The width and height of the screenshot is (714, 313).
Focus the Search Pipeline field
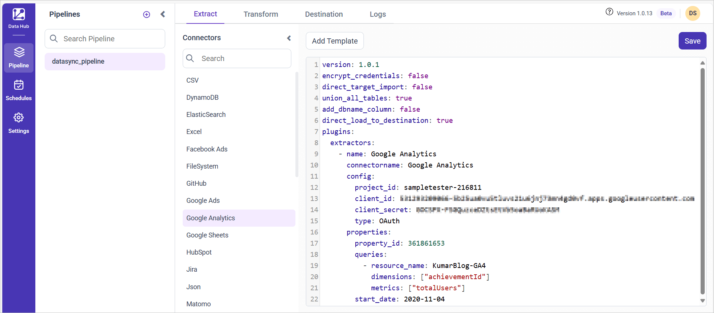tap(105, 39)
